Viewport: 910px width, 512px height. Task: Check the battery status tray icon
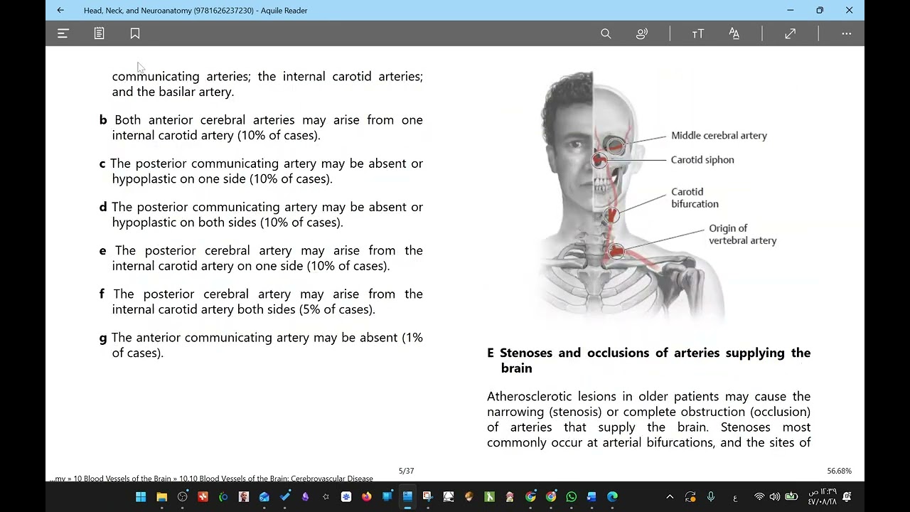(x=791, y=497)
